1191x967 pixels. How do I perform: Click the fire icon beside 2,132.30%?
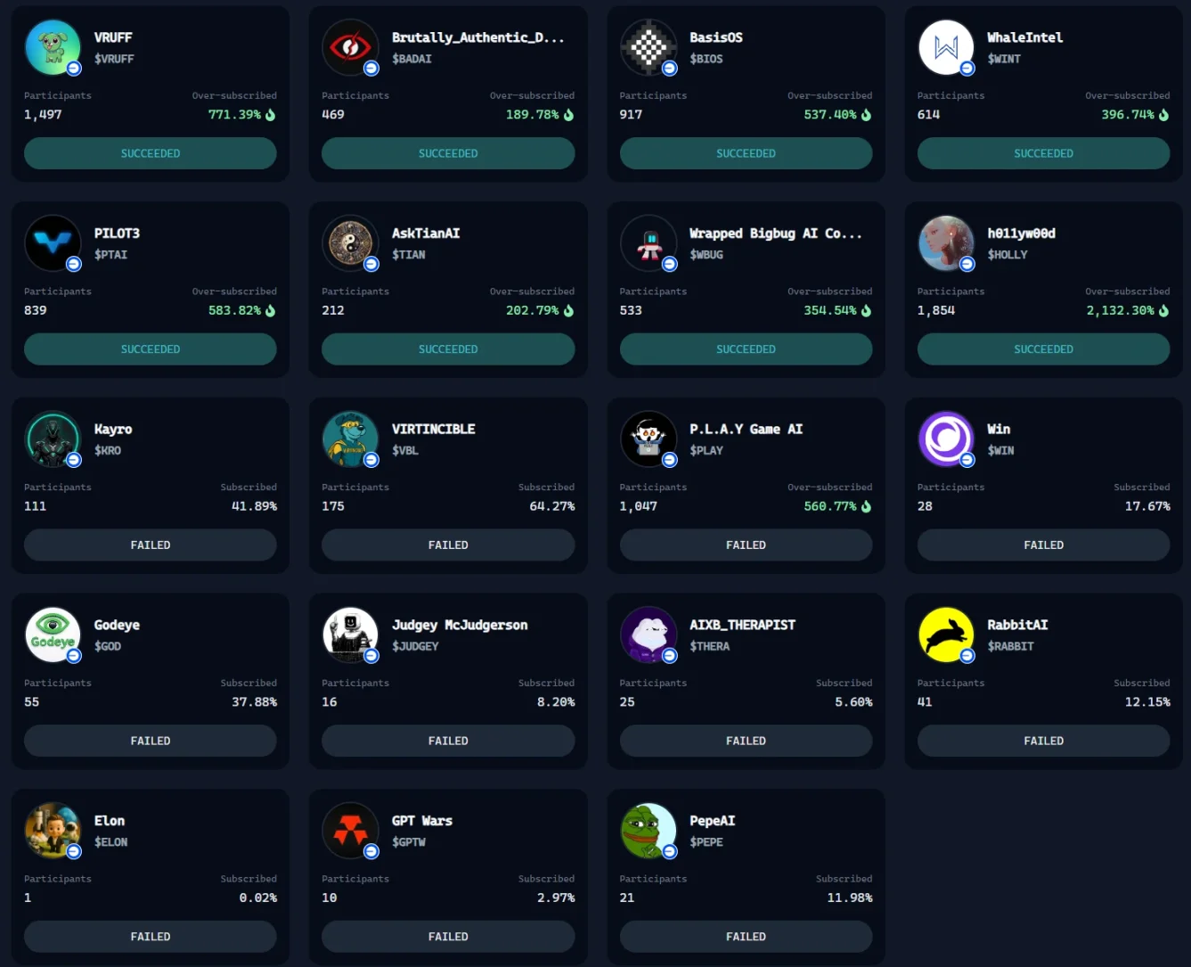[x=1164, y=310]
